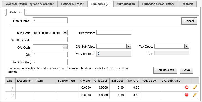Image resolution: width=202 pixels, height=102 pixels.
Task: Select the Ordered sub-tab
Action: 16,12
